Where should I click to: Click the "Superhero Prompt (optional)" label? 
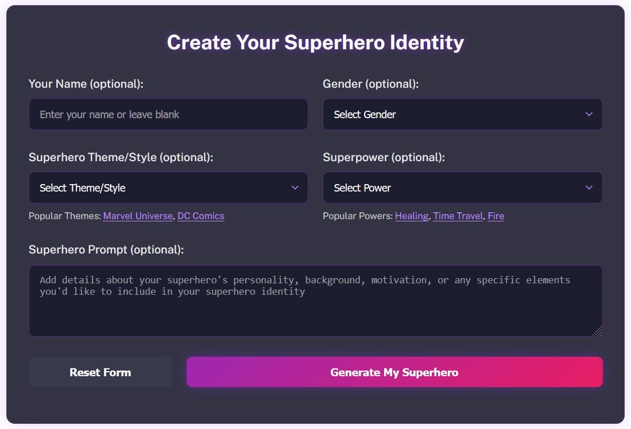click(106, 249)
